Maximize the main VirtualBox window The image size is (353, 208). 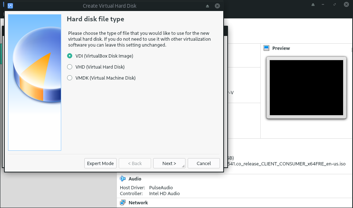335,5
